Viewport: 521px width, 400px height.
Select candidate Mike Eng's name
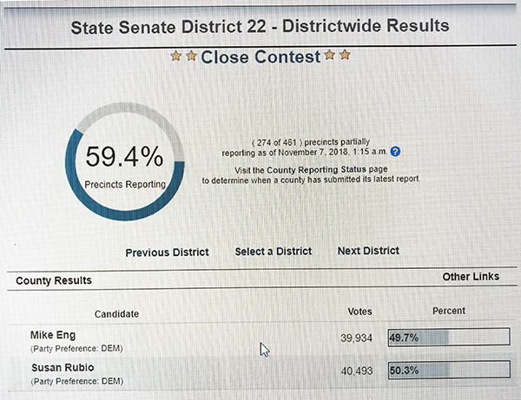tap(53, 335)
